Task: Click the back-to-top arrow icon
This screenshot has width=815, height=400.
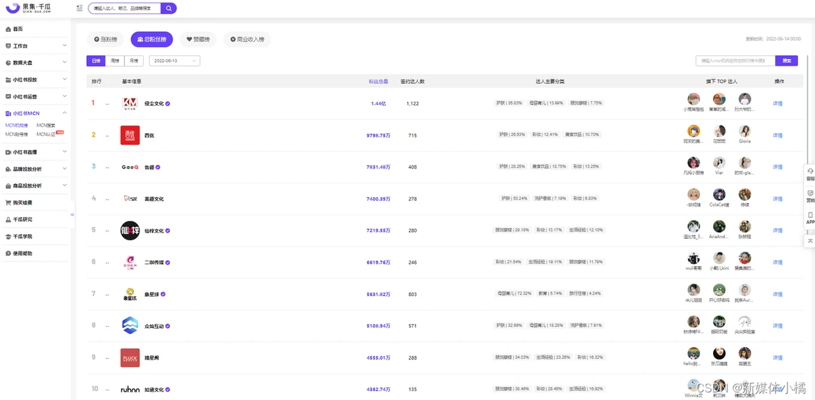Action: (x=810, y=241)
